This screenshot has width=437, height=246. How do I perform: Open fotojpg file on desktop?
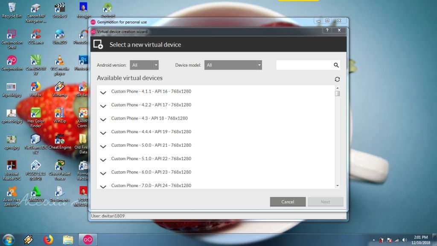[x=83, y=10]
